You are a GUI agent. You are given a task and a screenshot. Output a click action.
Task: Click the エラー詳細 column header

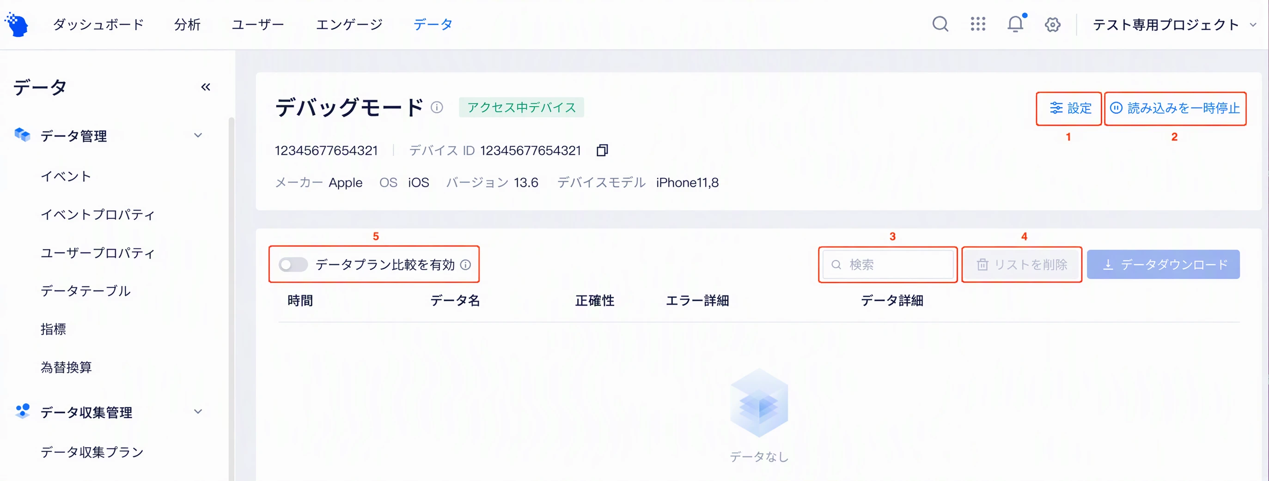click(x=697, y=301)
